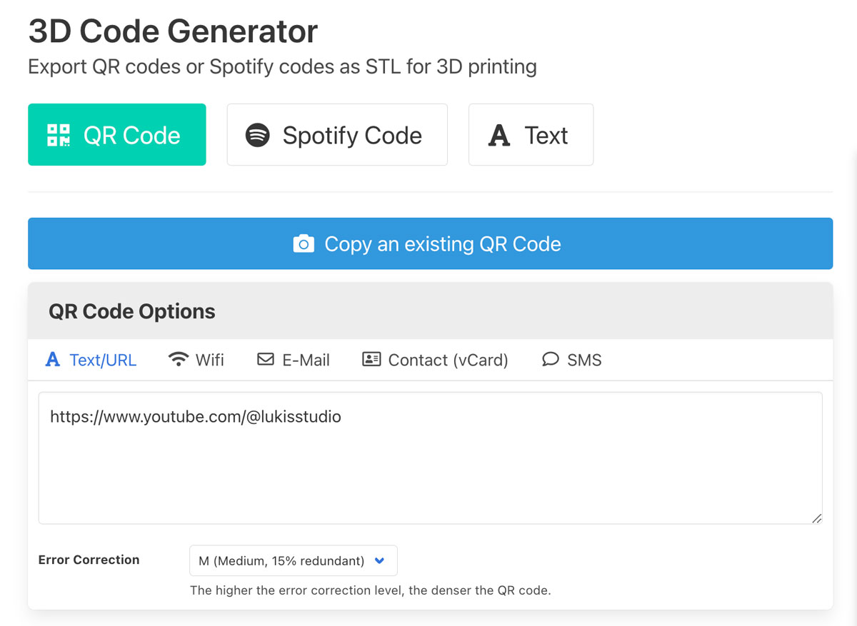Screen dimensions: 857x626
Task: Expand the SMS options section
Action: click(571, 360)
